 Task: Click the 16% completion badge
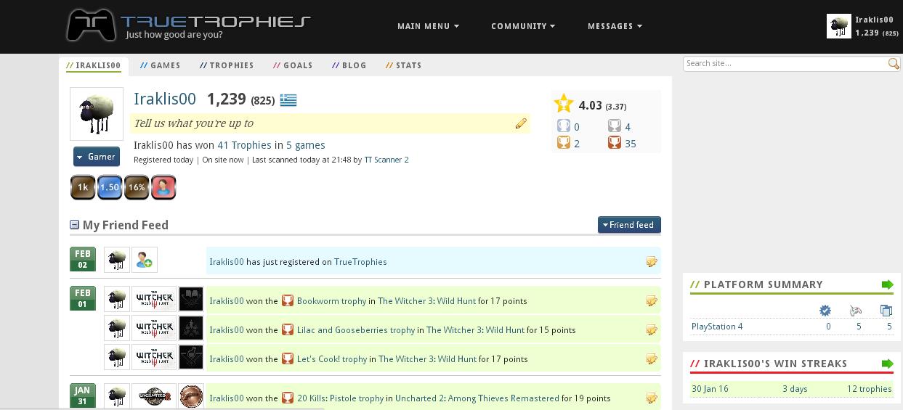click(137, 187)
